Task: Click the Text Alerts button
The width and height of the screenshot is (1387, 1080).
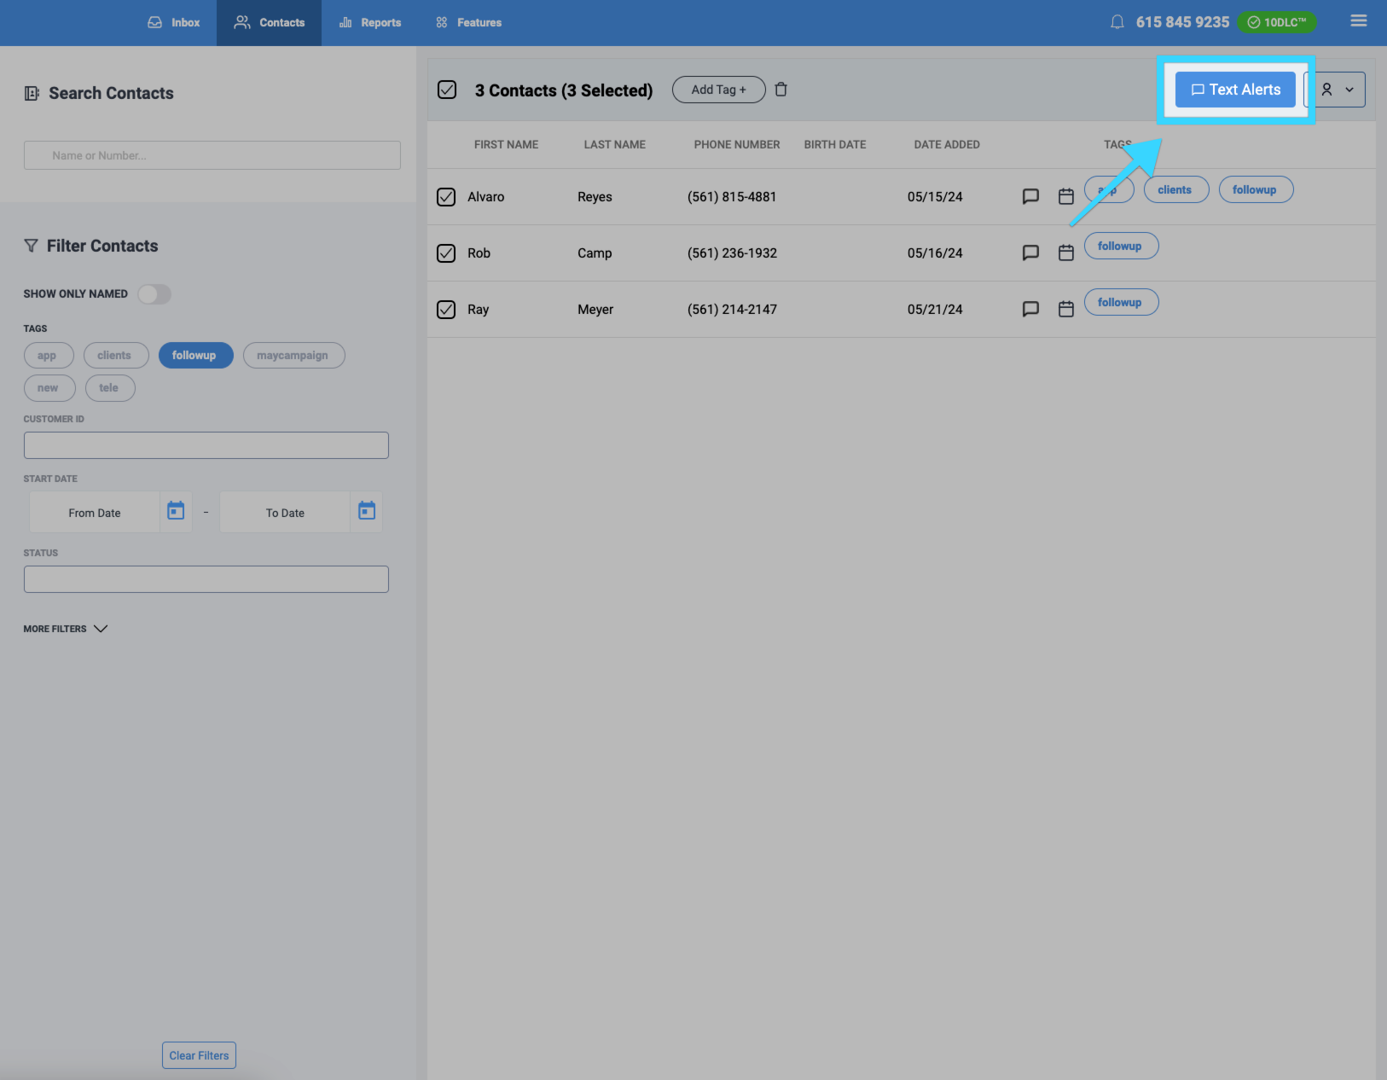Action: [x=1234, y=90]
